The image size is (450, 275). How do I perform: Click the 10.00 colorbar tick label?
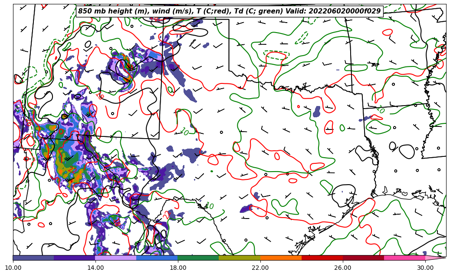(13, 268)
